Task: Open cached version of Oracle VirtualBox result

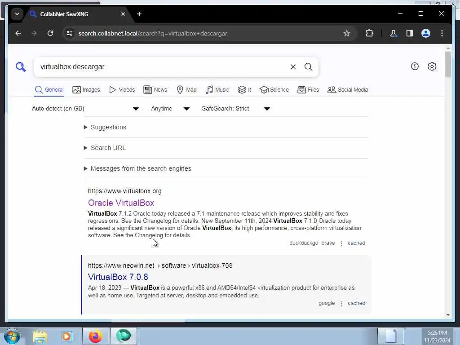Action: (356, 243)
